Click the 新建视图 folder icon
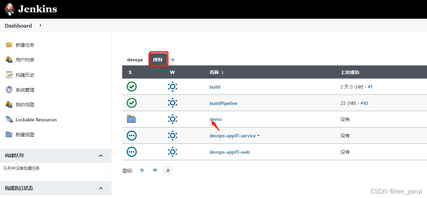 click(x=9, y=134)
